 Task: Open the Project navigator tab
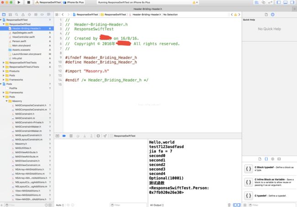(4, 15)
